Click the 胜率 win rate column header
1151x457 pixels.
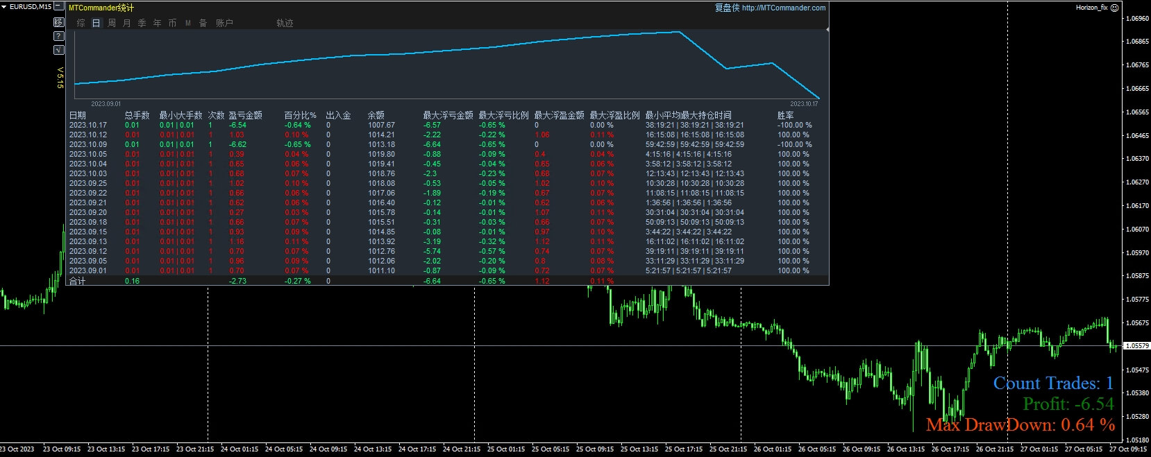tap(785, 115)
